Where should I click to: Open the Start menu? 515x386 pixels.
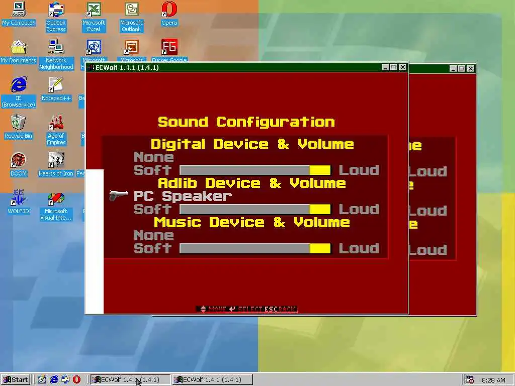point(16,379)
